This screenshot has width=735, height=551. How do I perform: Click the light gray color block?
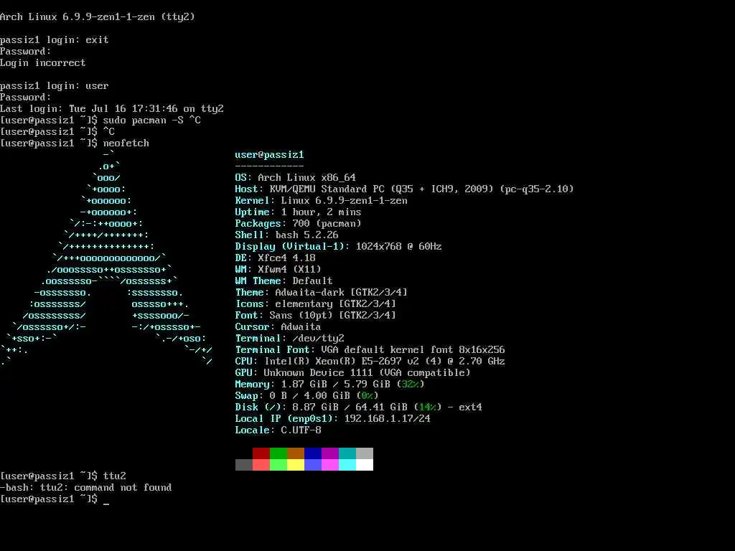pyautogui.click(x=365, y=453)
